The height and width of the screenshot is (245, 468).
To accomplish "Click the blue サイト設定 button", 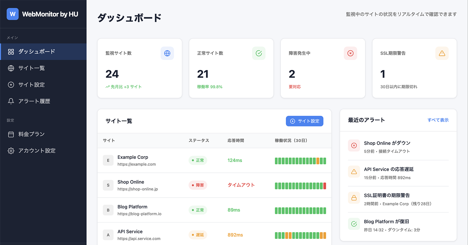I will coord(304,121).
